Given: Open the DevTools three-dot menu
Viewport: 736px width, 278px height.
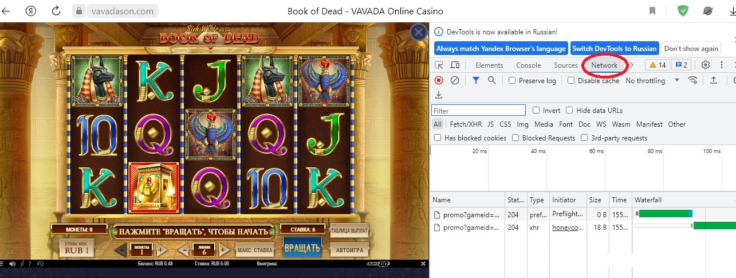Looking at the screenshot, I should click(722, 65).
